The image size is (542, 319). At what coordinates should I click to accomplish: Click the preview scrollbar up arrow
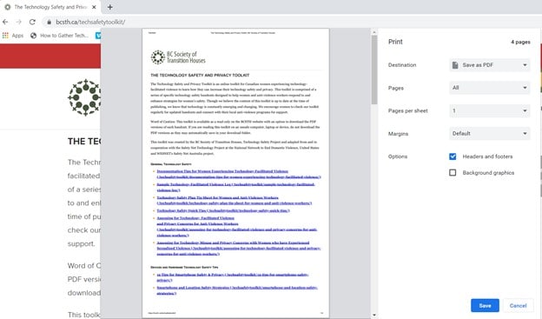pos(374,32)
